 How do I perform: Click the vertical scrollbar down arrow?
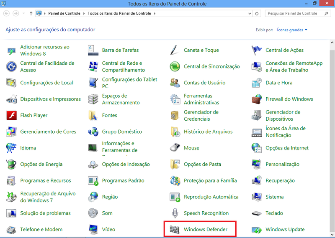(332, 235)
